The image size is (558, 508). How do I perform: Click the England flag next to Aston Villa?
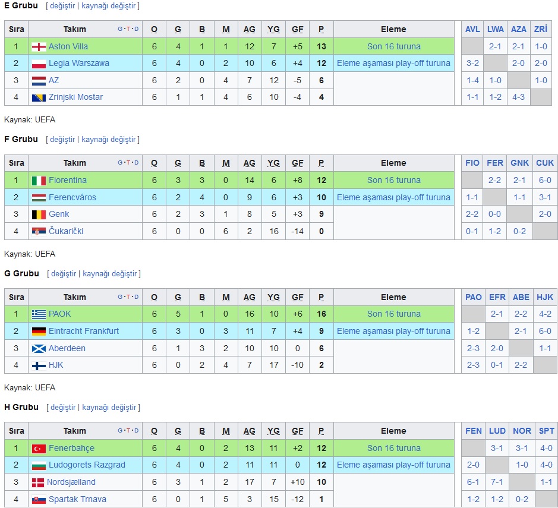pos(39,46)
